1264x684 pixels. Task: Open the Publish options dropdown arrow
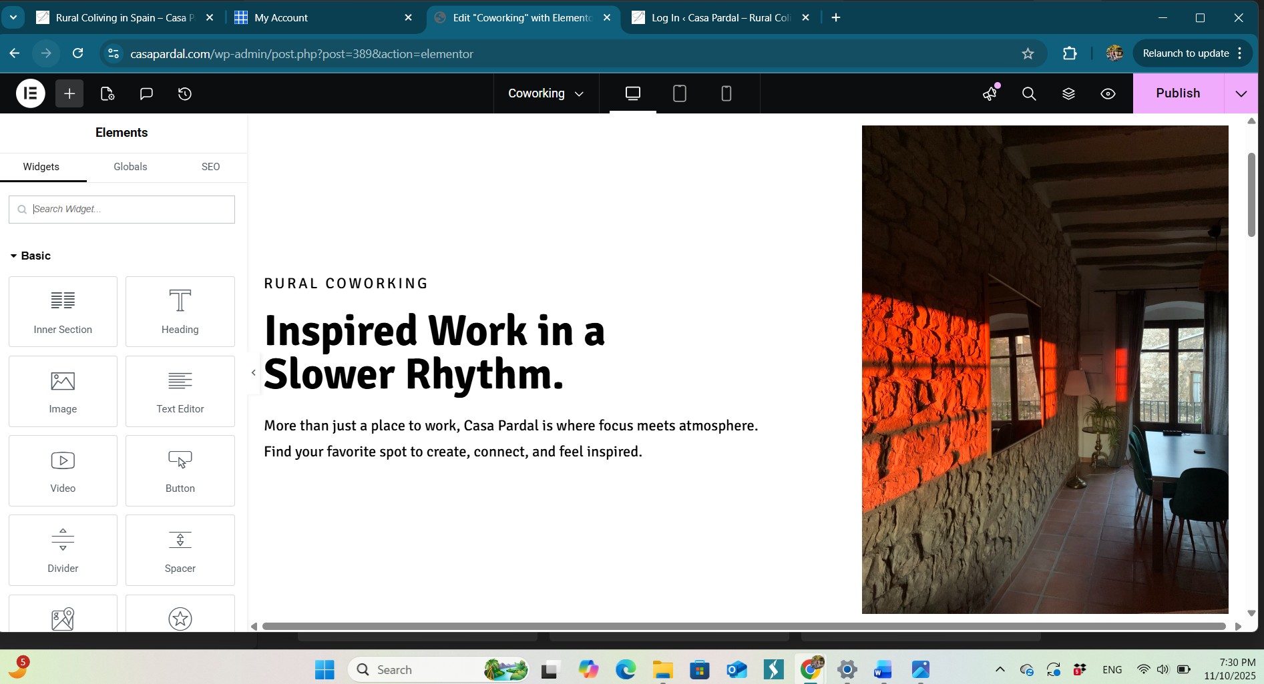pos(1241,93)
